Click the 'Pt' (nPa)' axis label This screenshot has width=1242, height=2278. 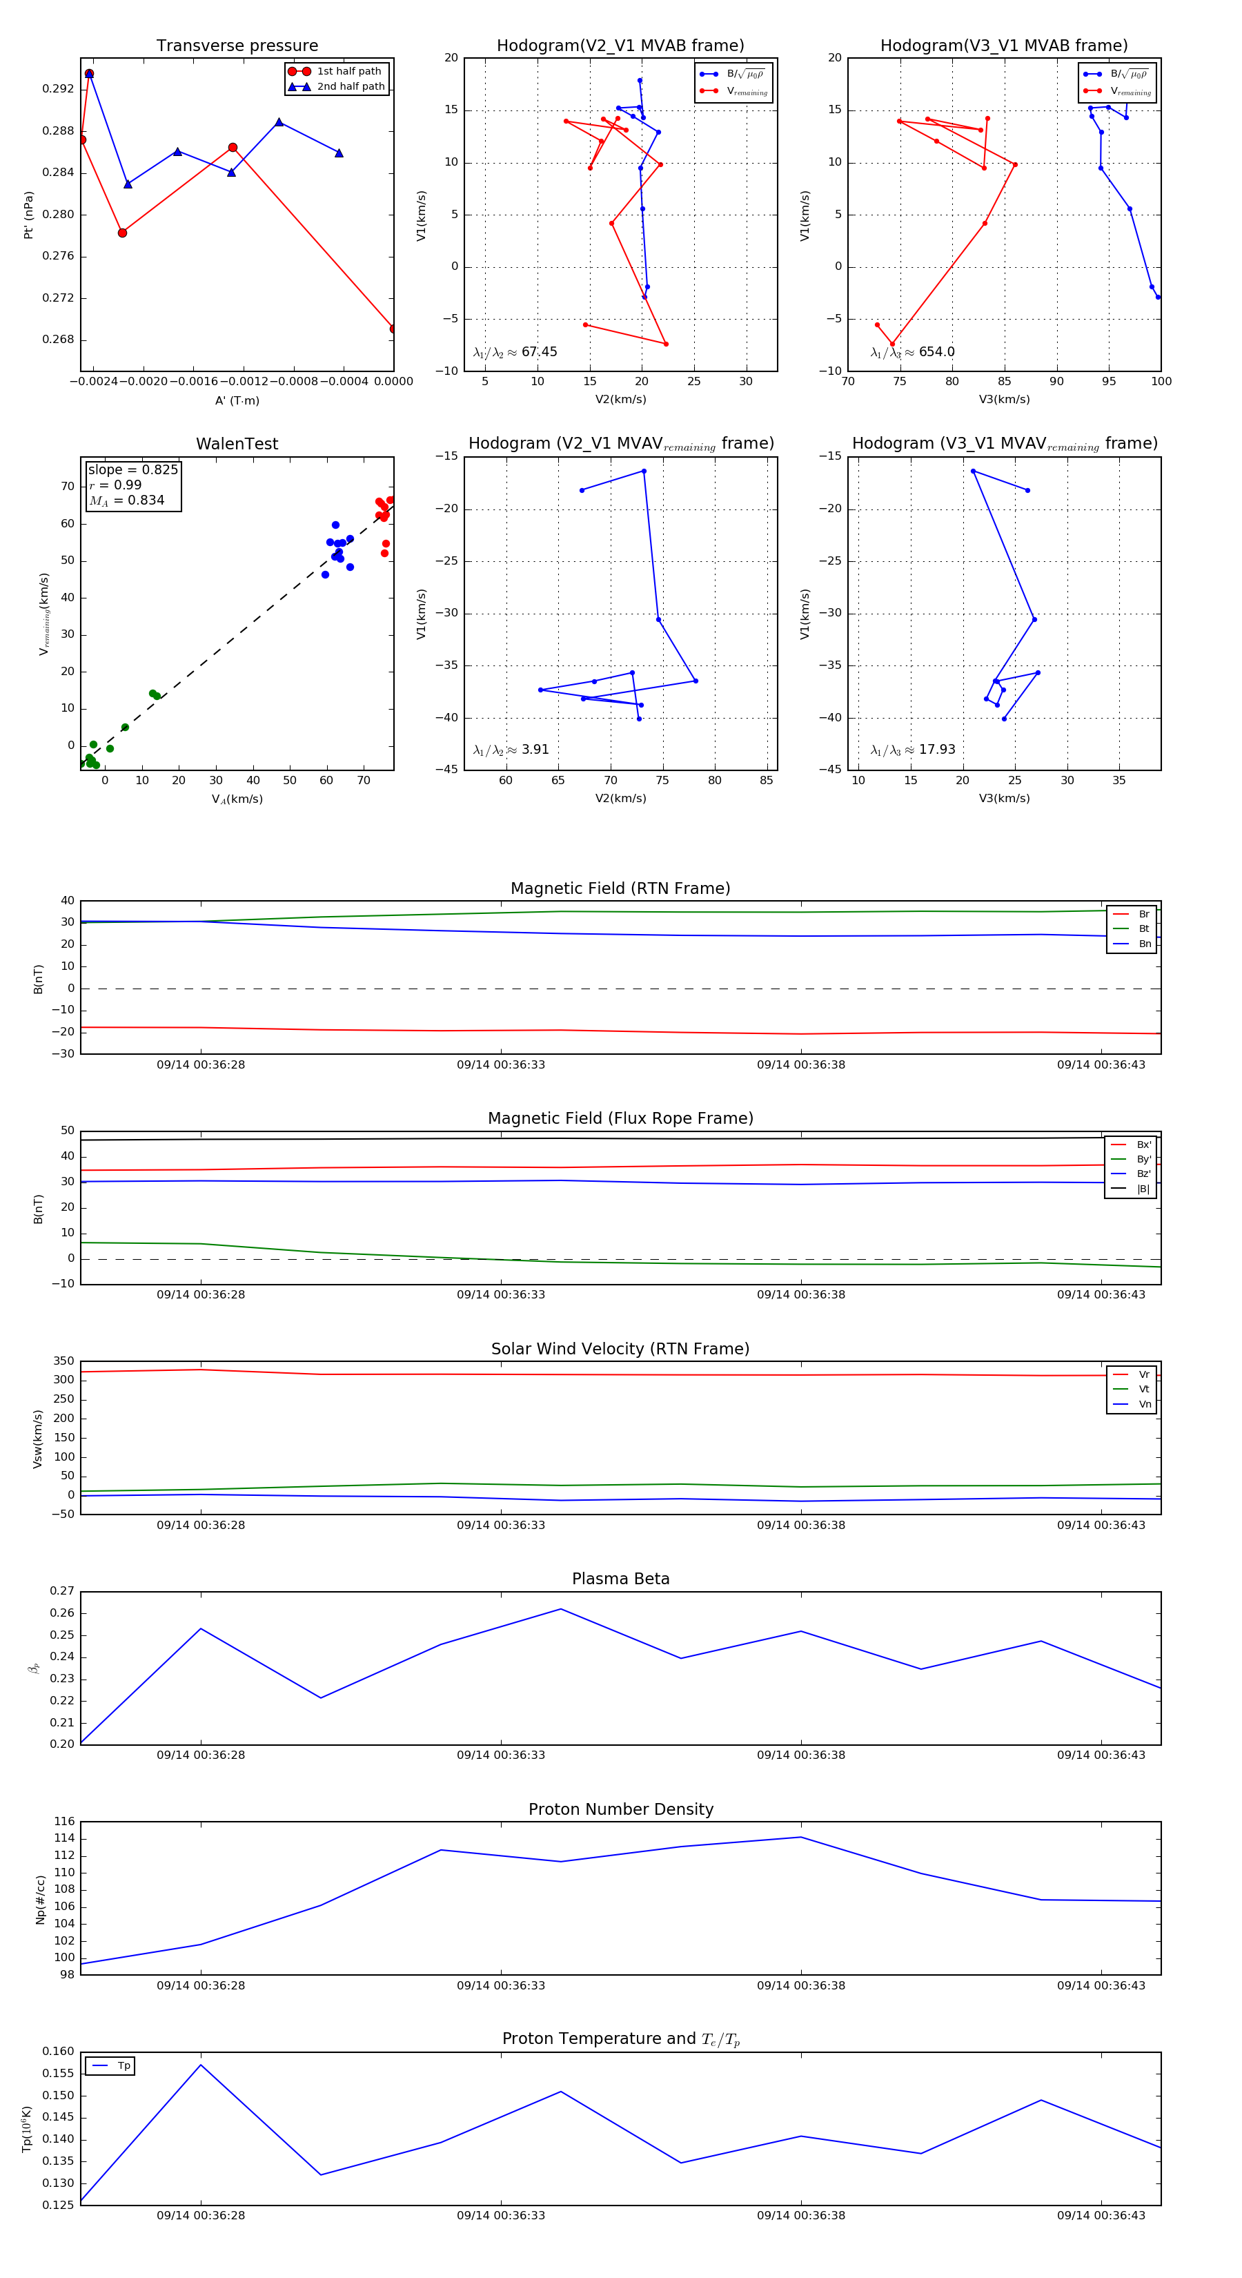pos(28,215)
